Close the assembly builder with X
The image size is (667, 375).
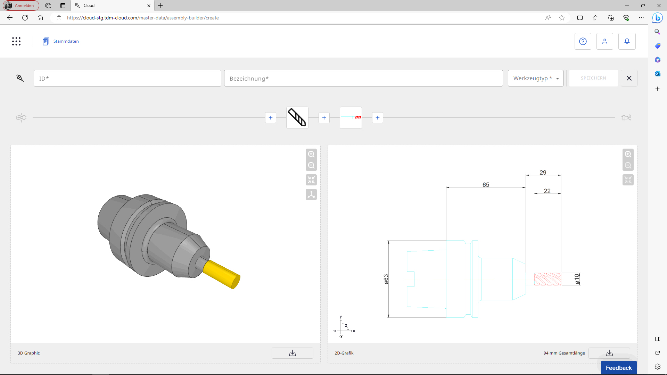pyautogui.click(x=629, y=78)
